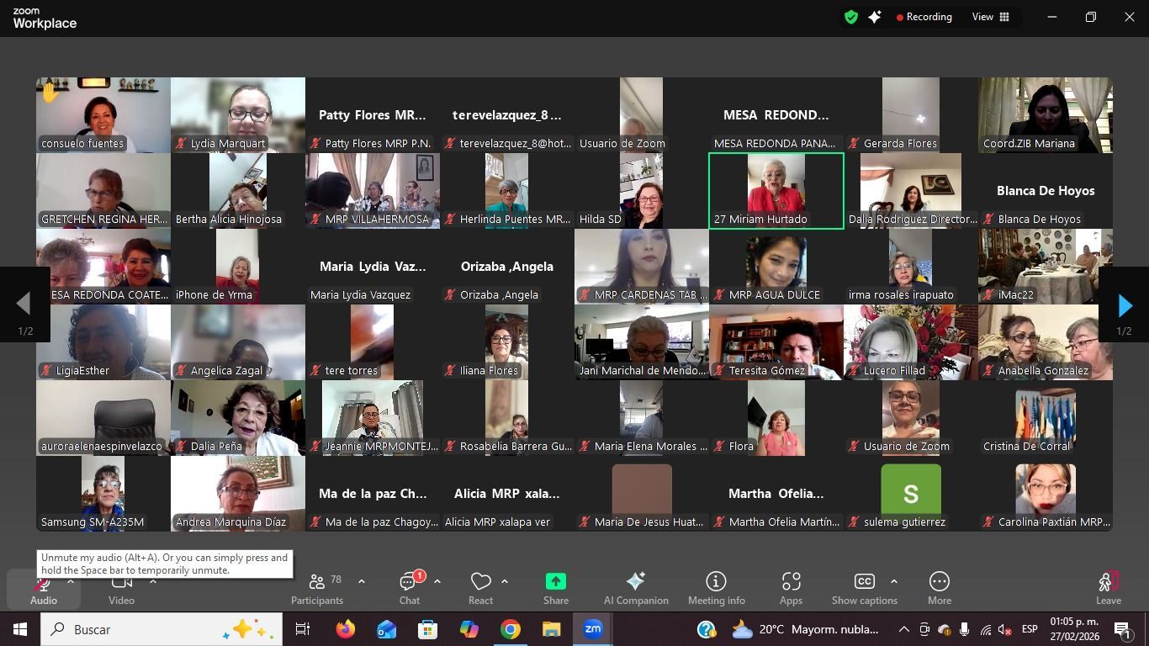Show hidden system tray icons
This screenshot has width=1149, height=646.
pos(904,629)
